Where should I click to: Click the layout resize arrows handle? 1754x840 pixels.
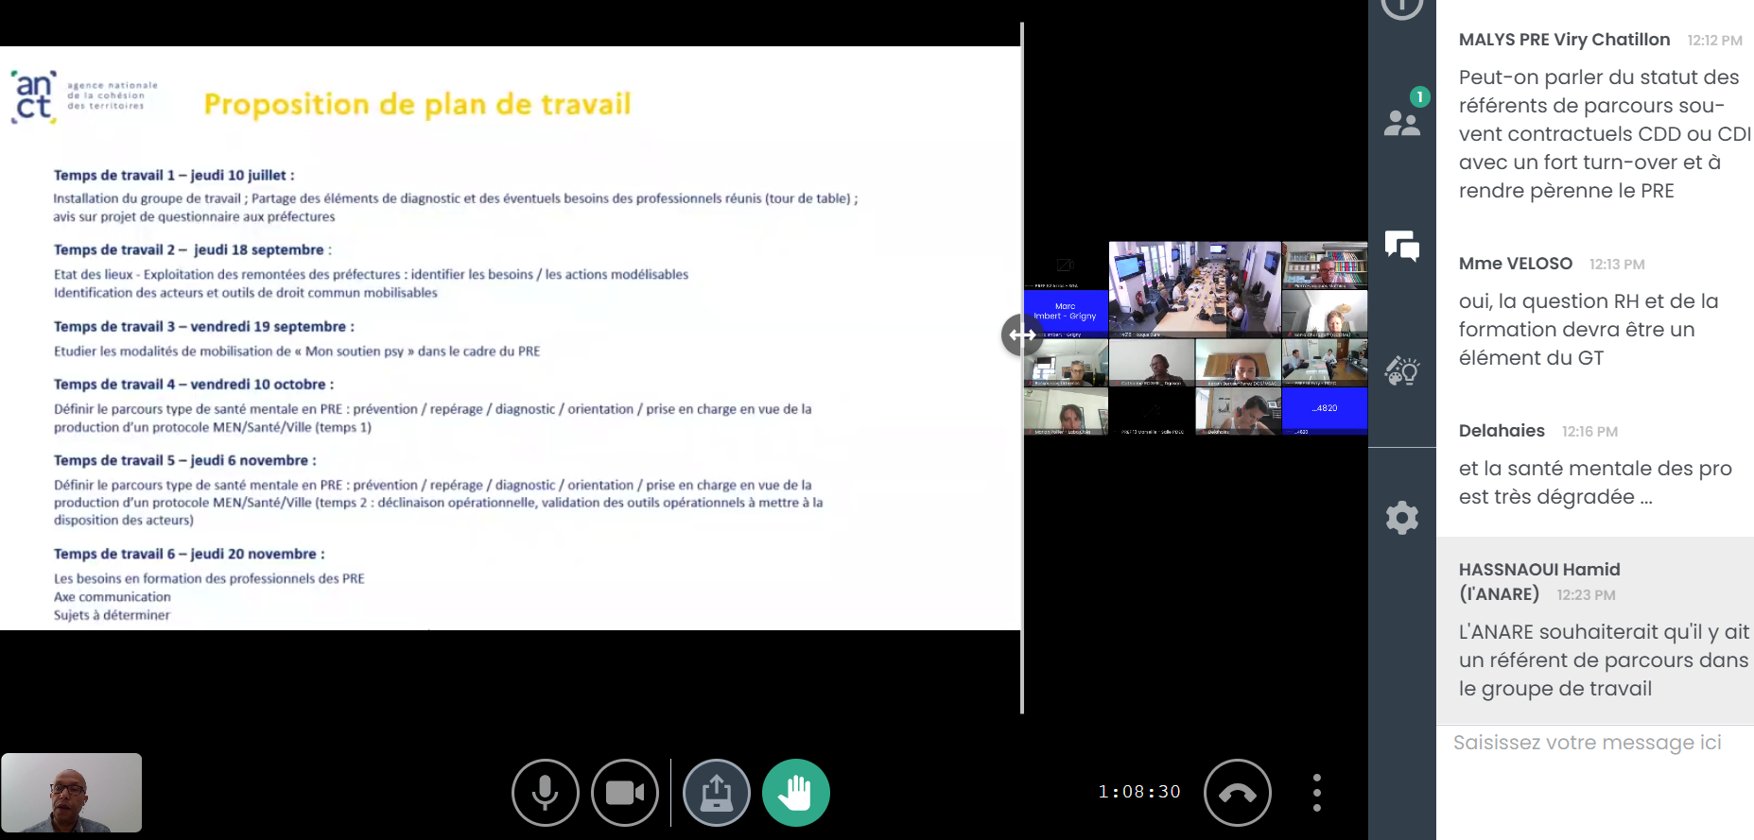[x=1021, y=334]
